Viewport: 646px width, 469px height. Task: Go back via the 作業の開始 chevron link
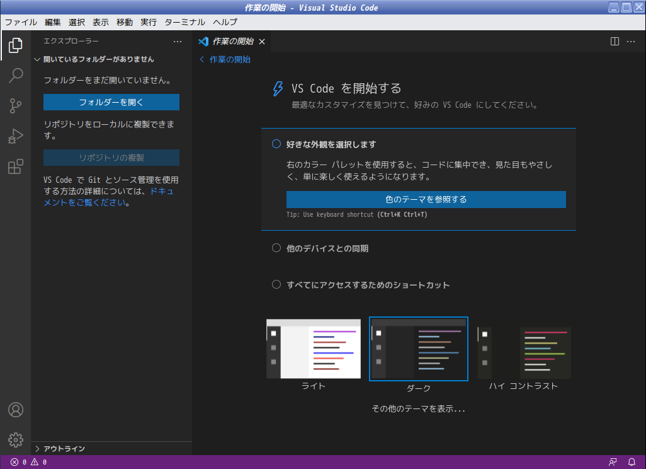225,59
